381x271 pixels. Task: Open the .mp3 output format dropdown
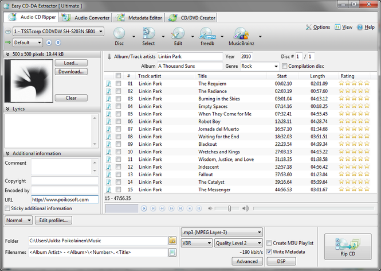click(222, 233)
